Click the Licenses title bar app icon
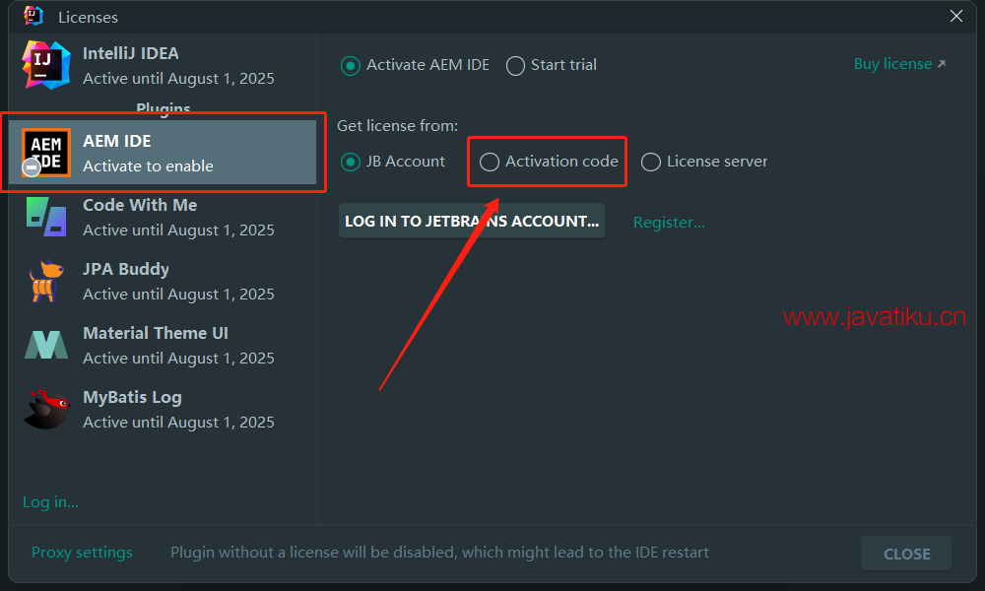 pos(33,16)
